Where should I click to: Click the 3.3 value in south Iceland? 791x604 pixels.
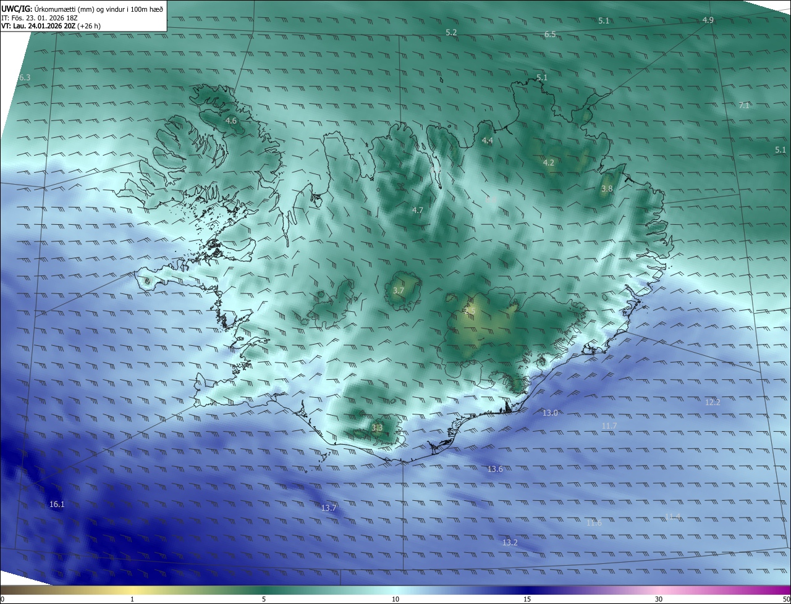[377, 427]
